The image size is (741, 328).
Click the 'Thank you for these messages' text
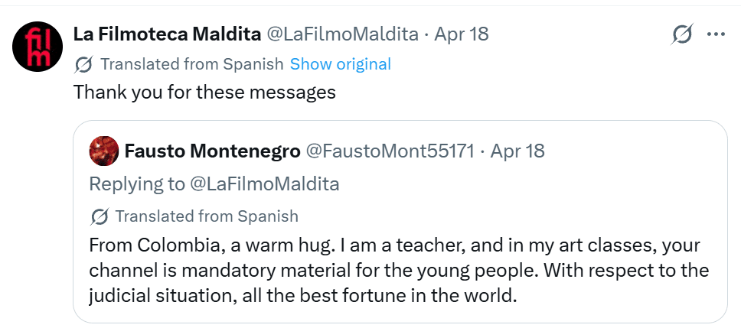click(x=204, y=93)
